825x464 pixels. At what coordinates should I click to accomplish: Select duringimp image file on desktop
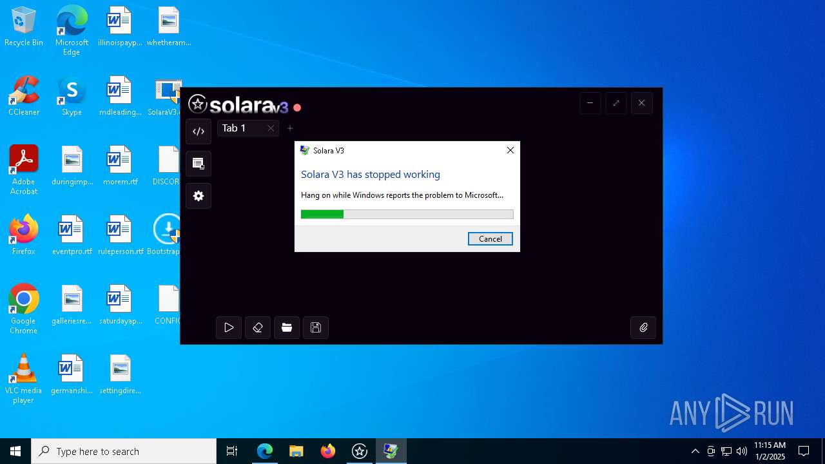point(72,166)
